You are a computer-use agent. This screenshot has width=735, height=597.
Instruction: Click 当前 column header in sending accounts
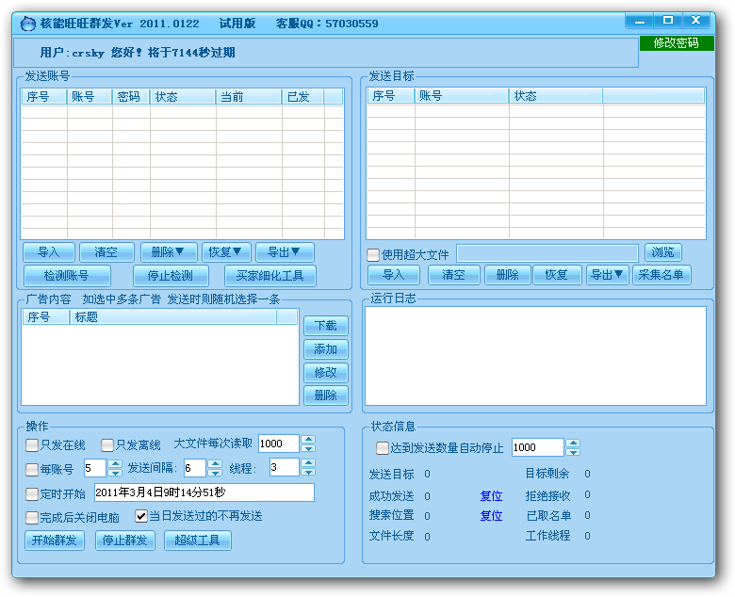point(249,97)
